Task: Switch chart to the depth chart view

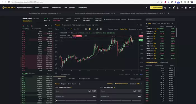Action: pyautogui.click(x=135, y=29)
